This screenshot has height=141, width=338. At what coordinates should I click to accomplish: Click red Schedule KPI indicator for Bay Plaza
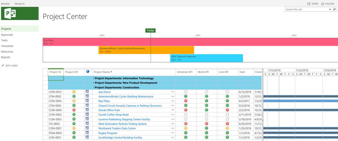186,101
